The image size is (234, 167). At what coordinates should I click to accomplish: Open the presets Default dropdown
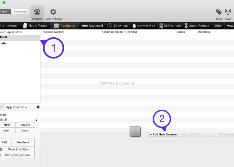pyautogui.click(x=19, y=120)
